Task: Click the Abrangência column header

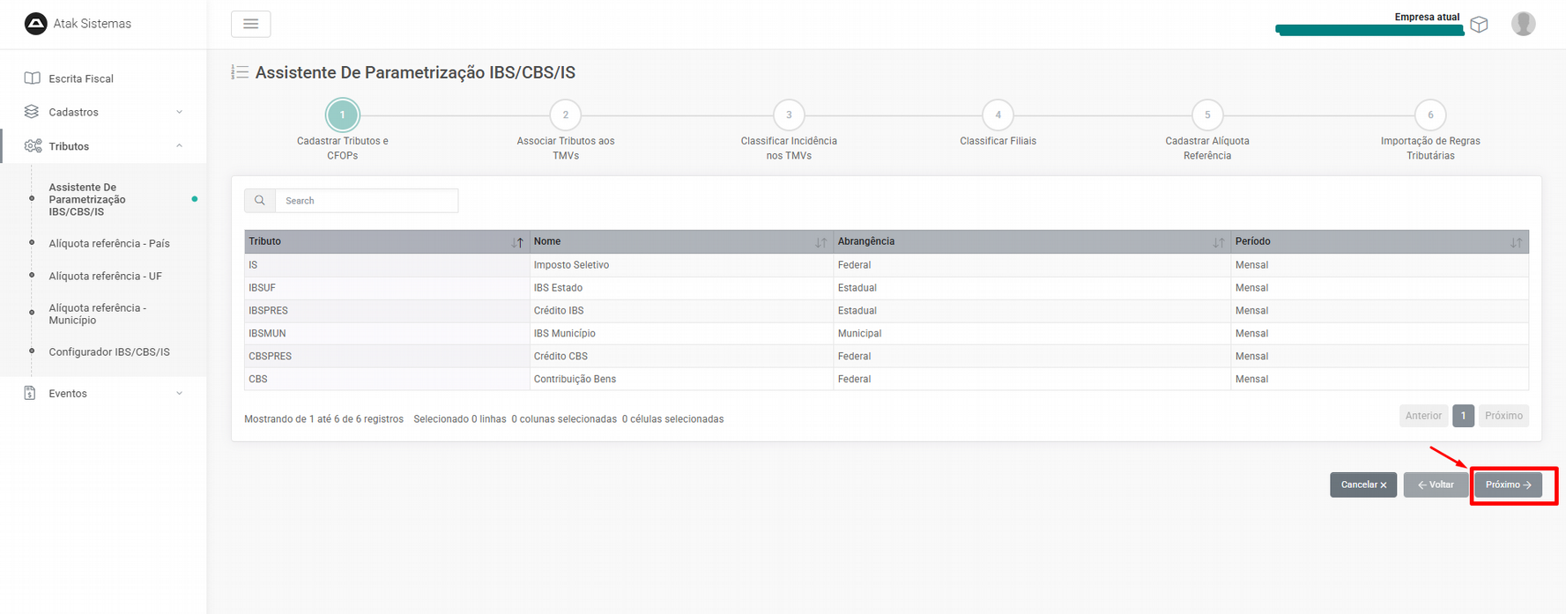Action: (1032, 242)
